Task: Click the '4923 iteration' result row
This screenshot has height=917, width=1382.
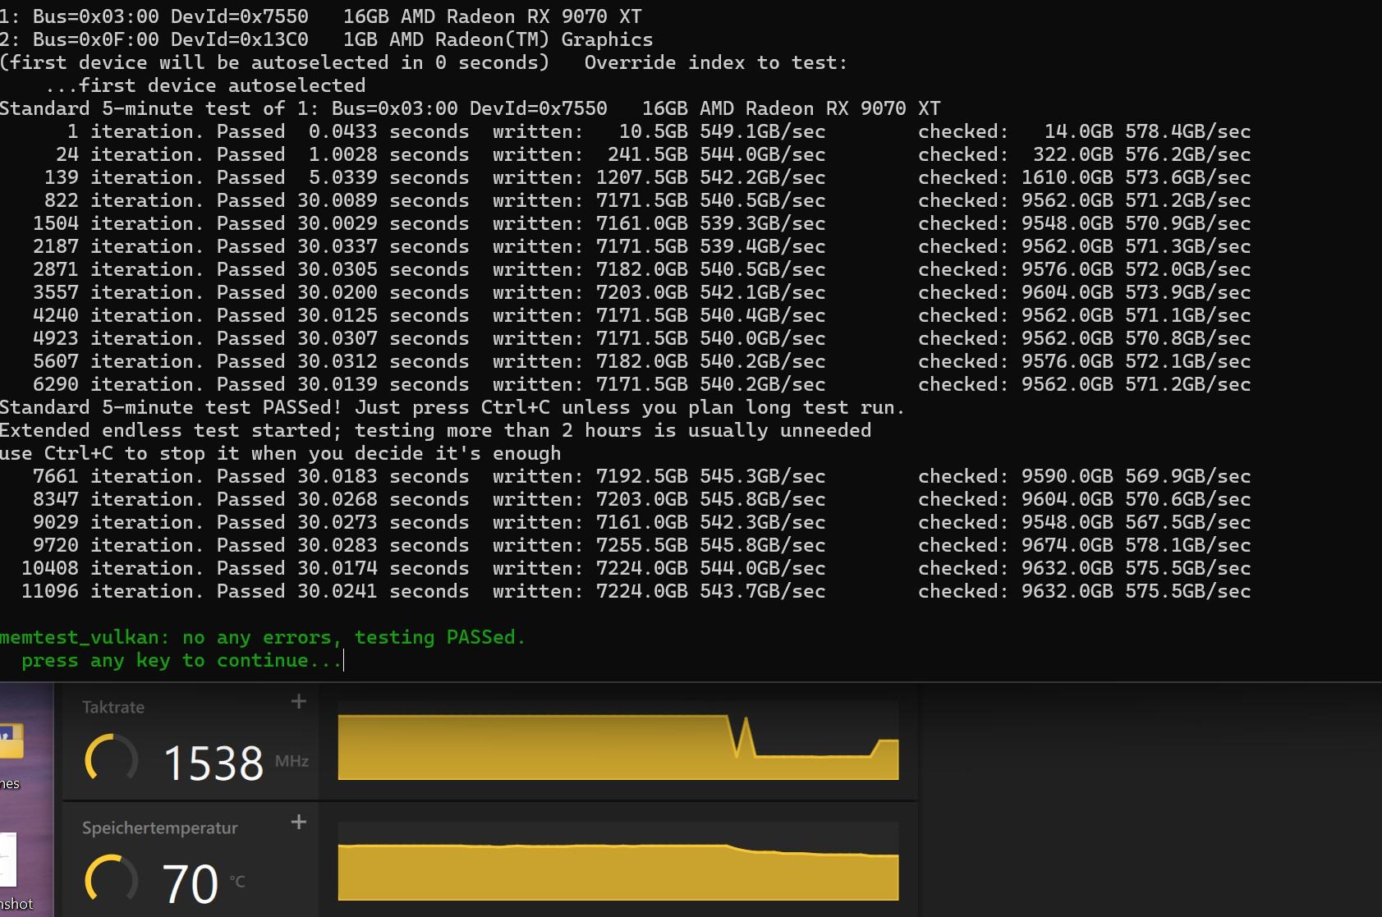Action: pos(642,338)
